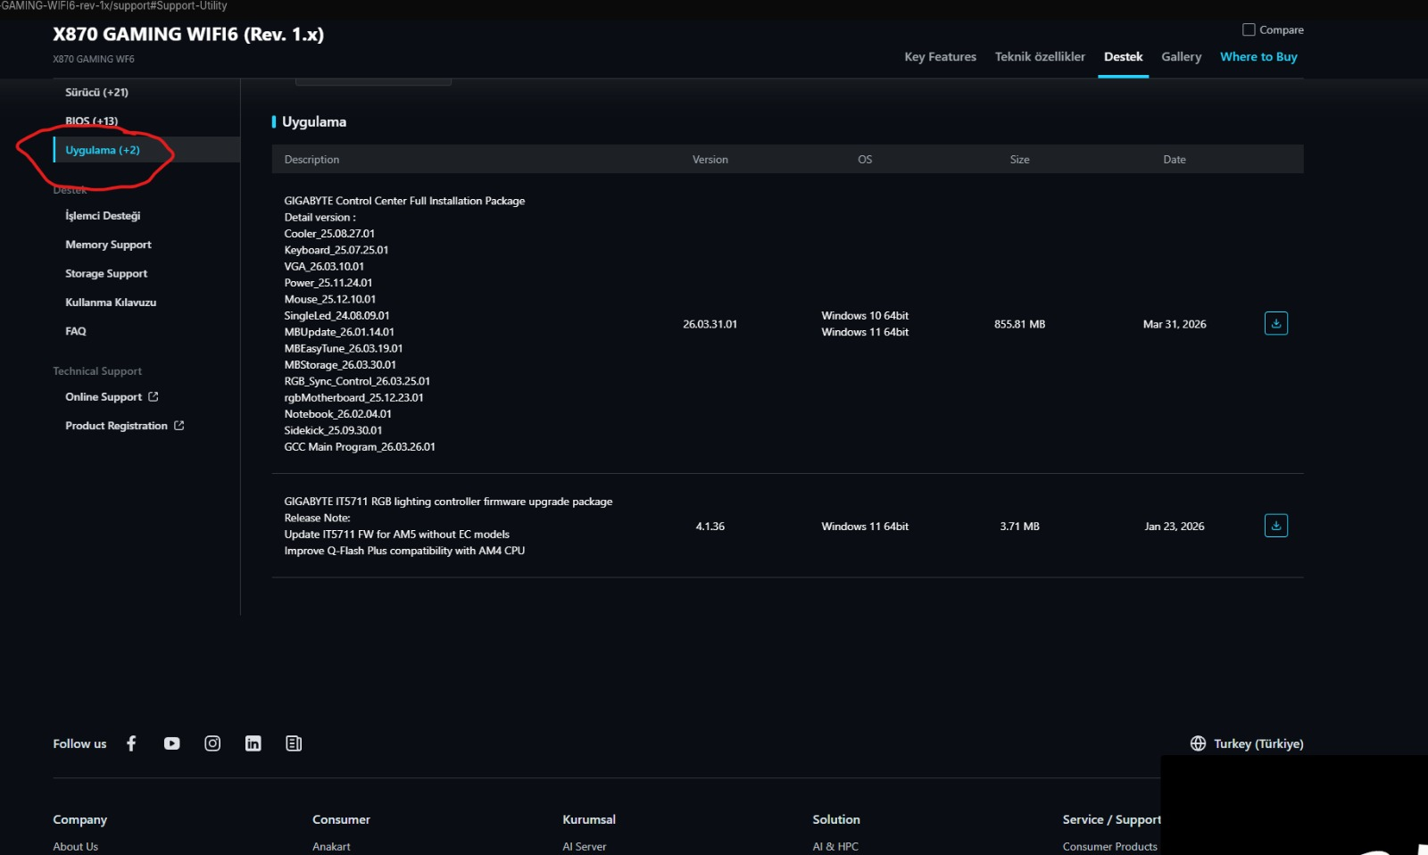This screenshot has width=1428, height=855.
Task: Click the MBEasyTune_26.03.19.01 line
Action: tap(343, 348)
